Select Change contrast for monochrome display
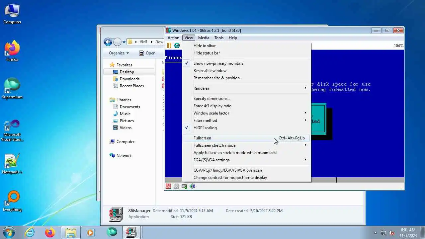Screen dimensions: 425x239 (x=247, y=178)
